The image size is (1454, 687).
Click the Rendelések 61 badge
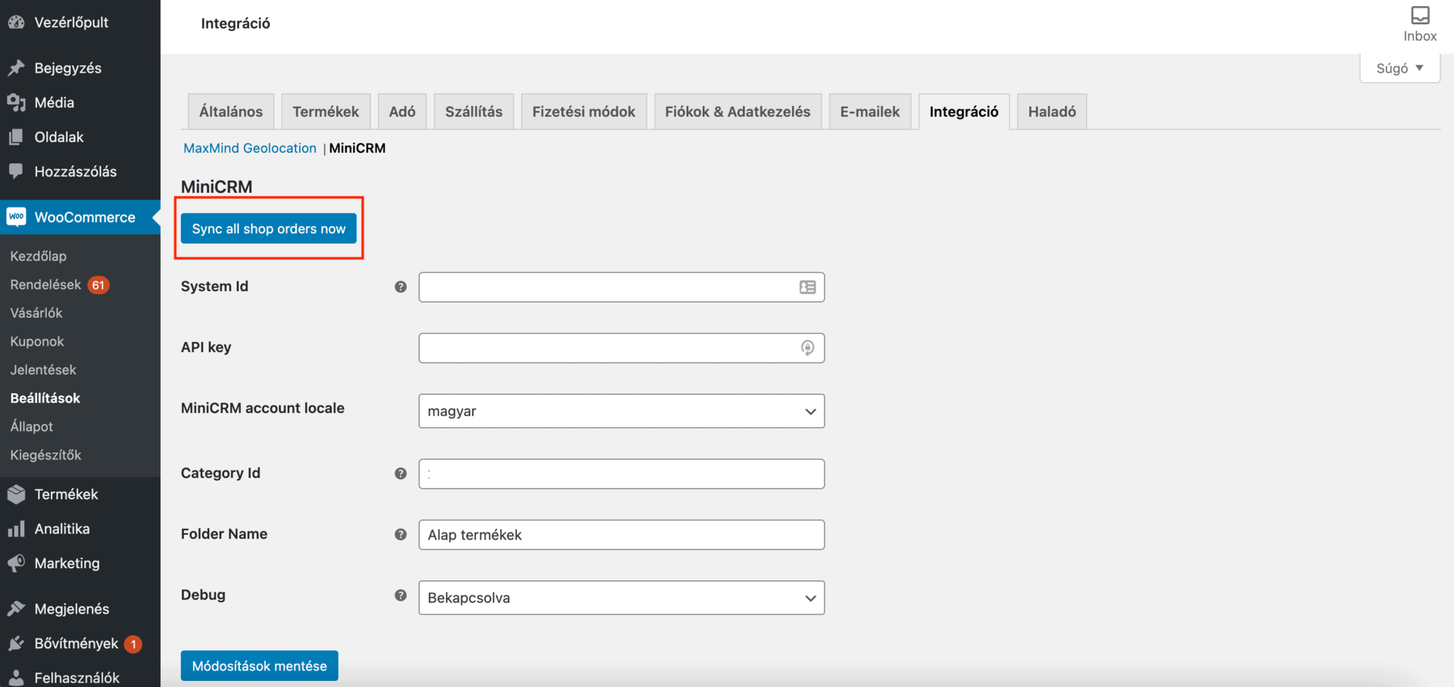point(98,285)
